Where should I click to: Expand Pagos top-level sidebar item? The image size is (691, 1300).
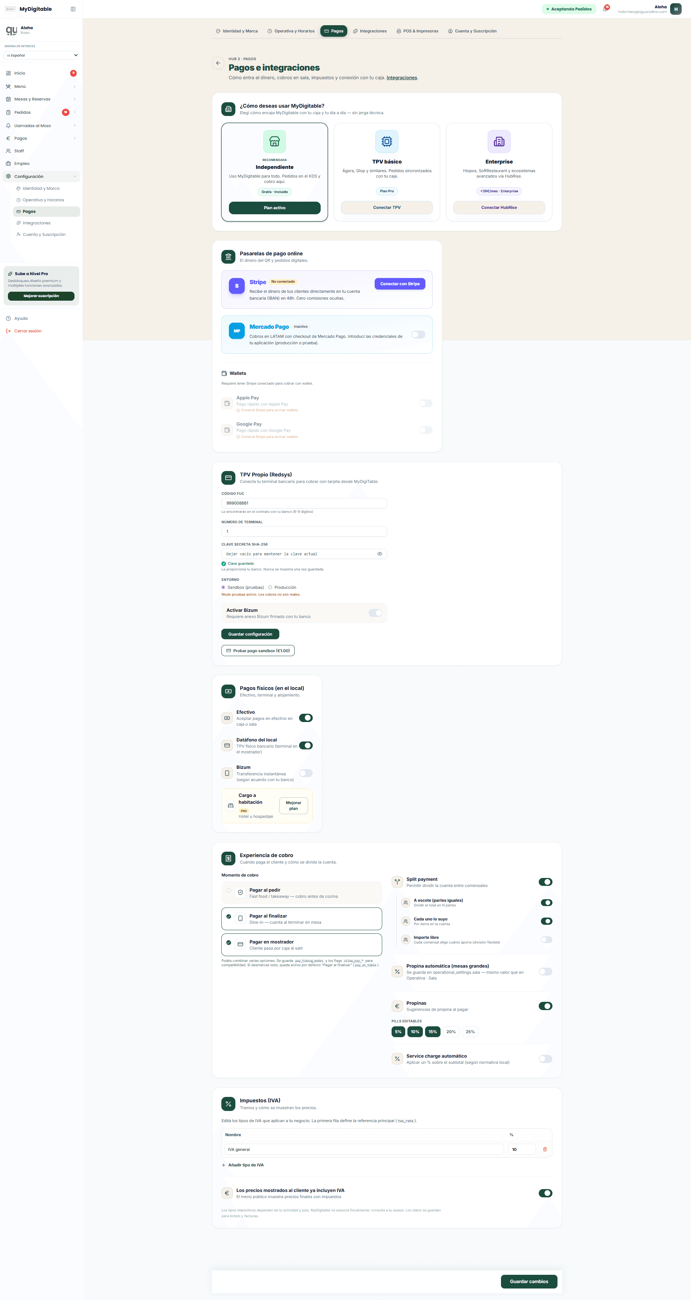pos(41,138)
